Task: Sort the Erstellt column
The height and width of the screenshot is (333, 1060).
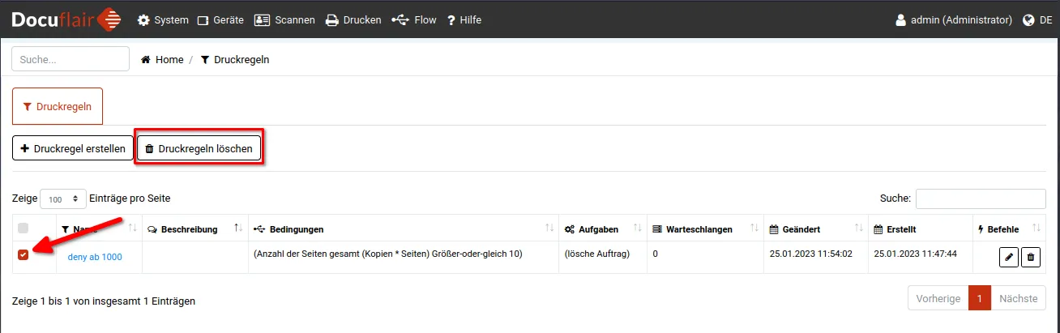Action: [x=964, y=228]
